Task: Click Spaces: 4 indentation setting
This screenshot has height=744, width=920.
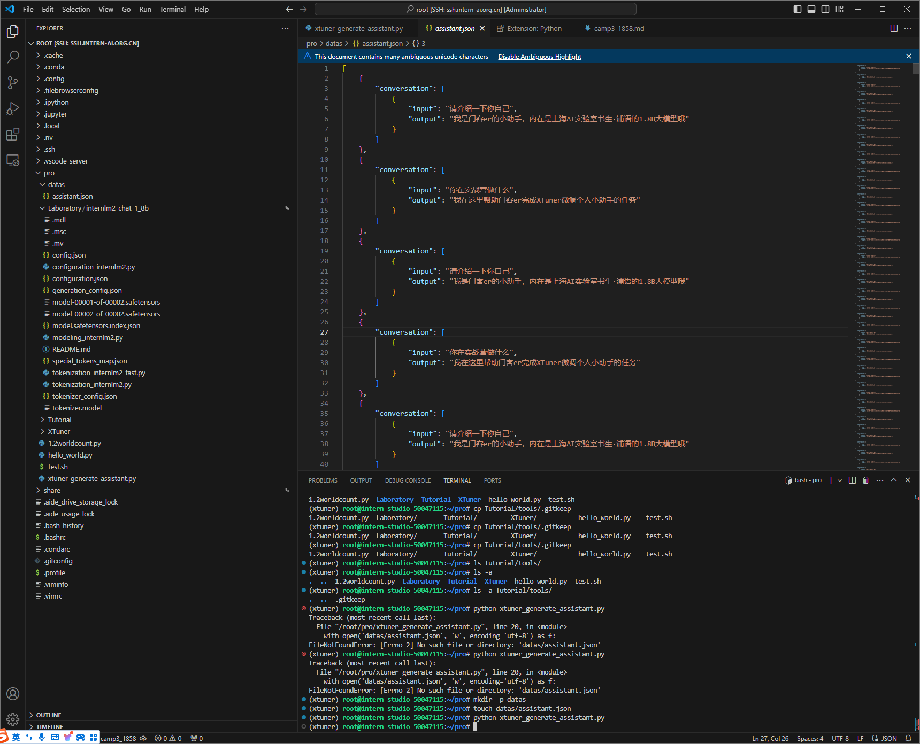Action: coord(810,738)
